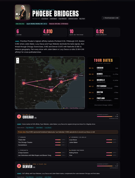
Task: Expand the Rolling Stone brand row chevron
Action: point(117,153)
